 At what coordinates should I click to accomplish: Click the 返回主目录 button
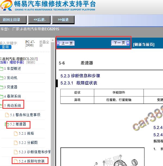pyautogui.click(x=13, y=20)
